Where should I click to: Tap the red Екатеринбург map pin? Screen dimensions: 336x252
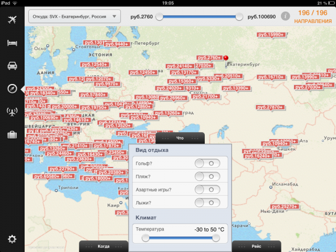point(226,59)
